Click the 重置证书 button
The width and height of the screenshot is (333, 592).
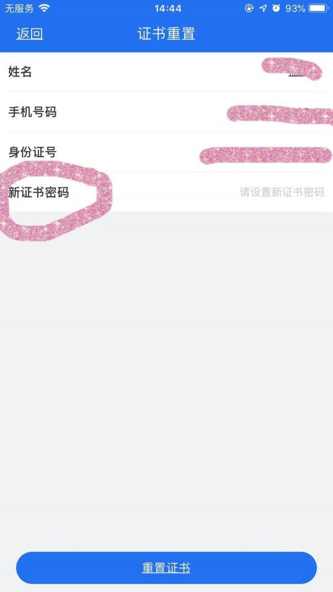[x=167, y=568]
